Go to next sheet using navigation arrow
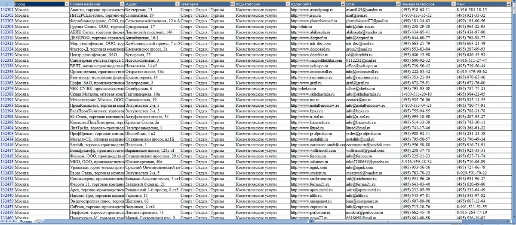This screenshot has height=225, width=516. 10,222
